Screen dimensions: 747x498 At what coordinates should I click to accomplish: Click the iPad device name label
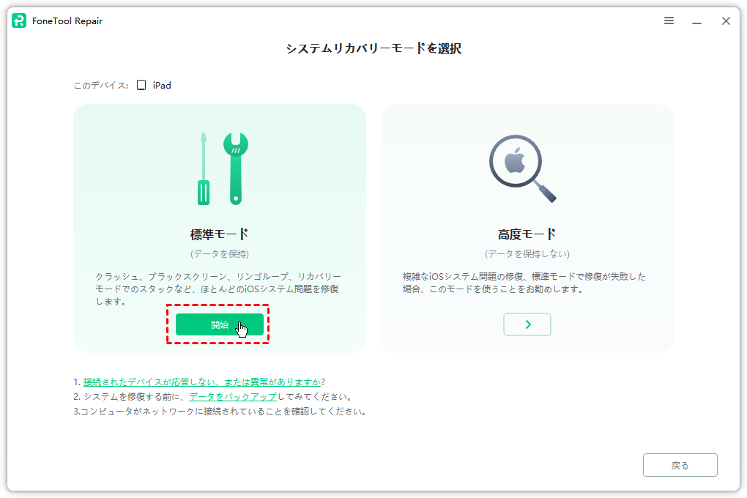click(x=162, y=86)
